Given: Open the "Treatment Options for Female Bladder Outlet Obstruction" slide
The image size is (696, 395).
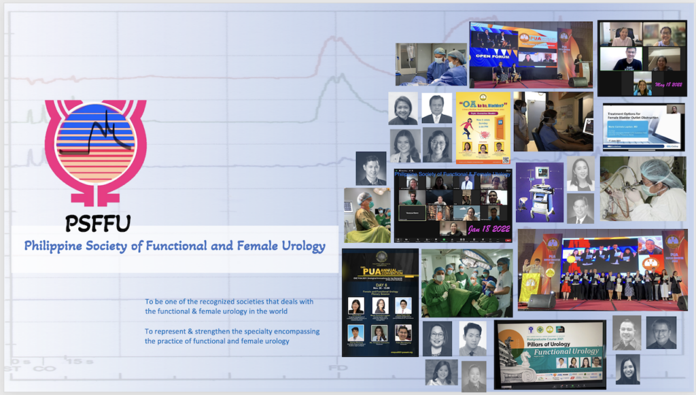Looking at the screenshot, I should pos(643,127).
